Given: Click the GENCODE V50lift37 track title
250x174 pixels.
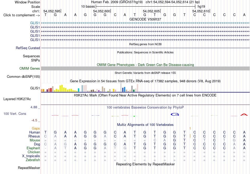Looking at the screenshot, I should (x=145, y=19).
